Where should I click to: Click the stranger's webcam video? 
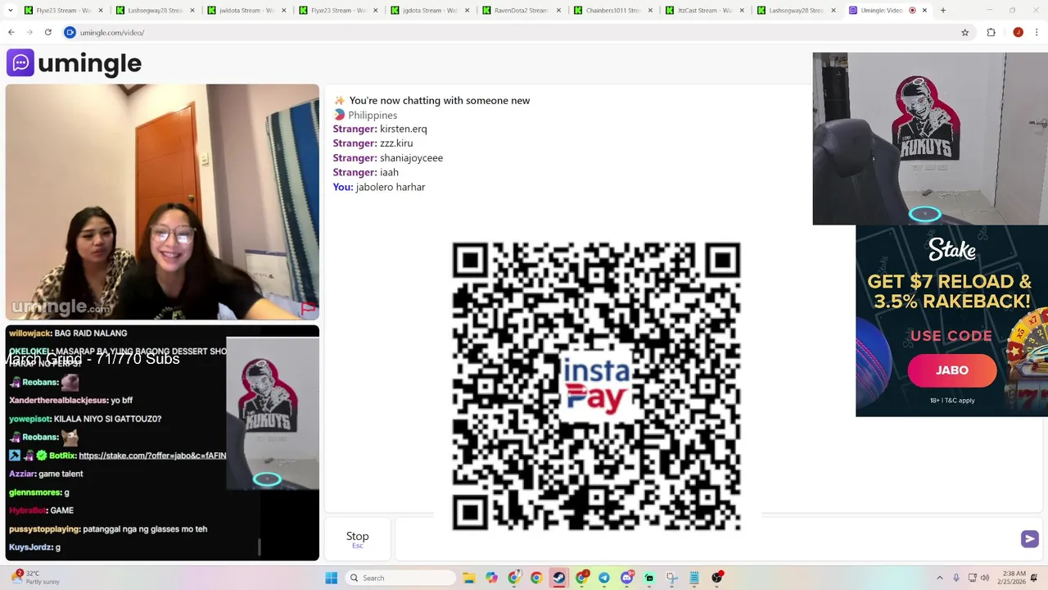[162, 202]
